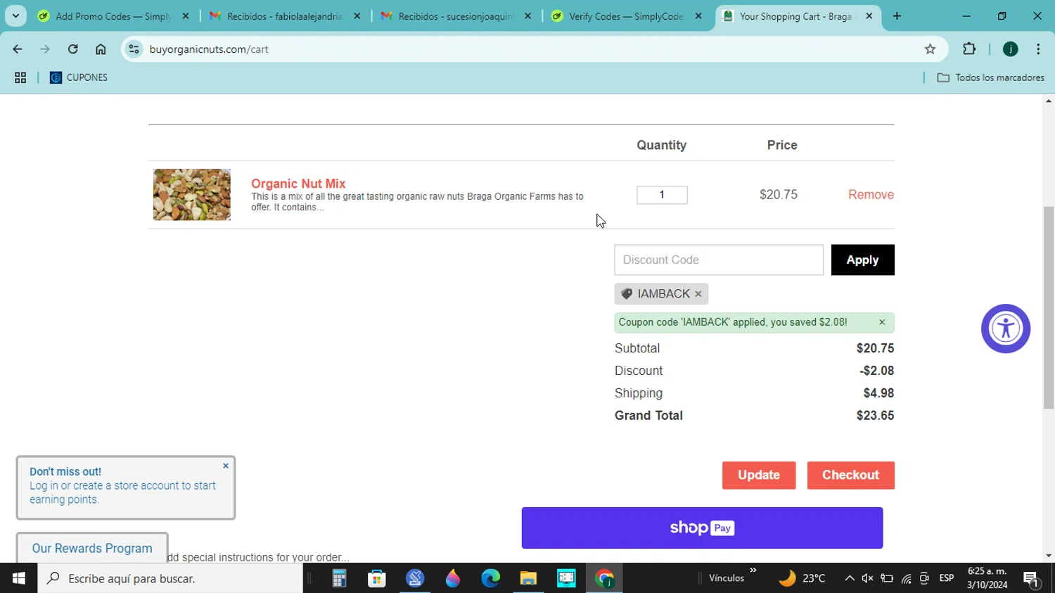Expand the tab search dropdown

click(15, 16)
